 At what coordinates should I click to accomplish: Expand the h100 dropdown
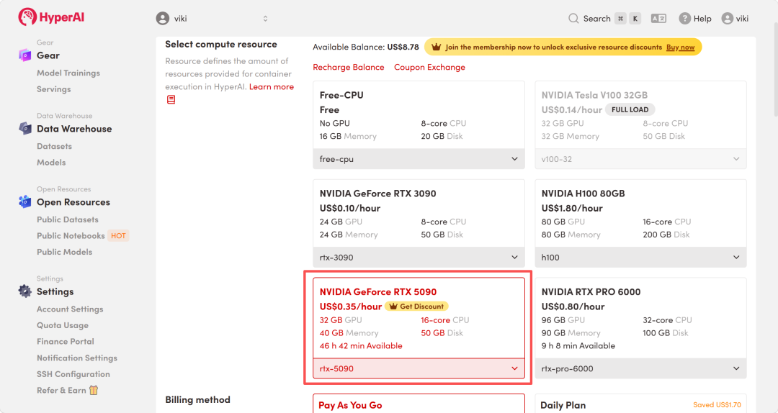tap(640, 258)
